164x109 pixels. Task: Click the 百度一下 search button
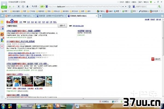point(62,26)
